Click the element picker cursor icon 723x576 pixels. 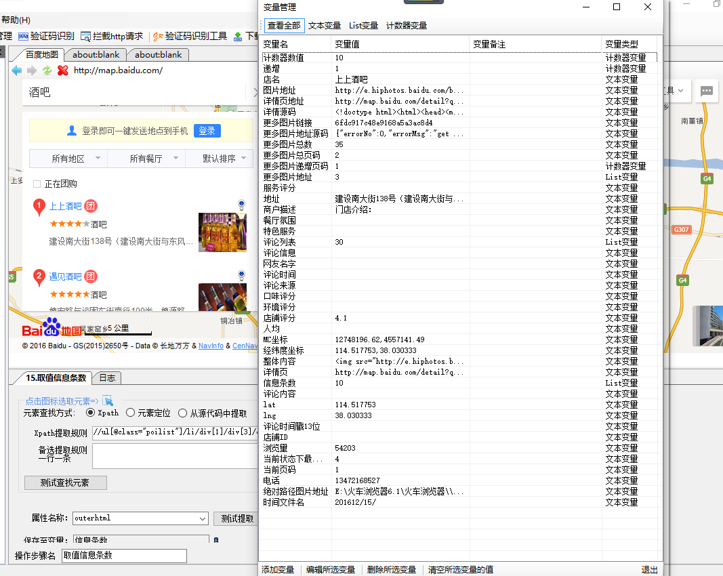point(108,400)
